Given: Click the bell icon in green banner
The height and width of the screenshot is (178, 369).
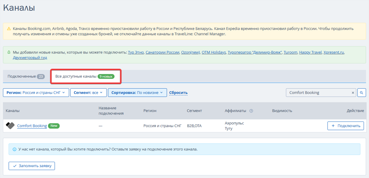Looking at the screenshot, I should (9, 52).
